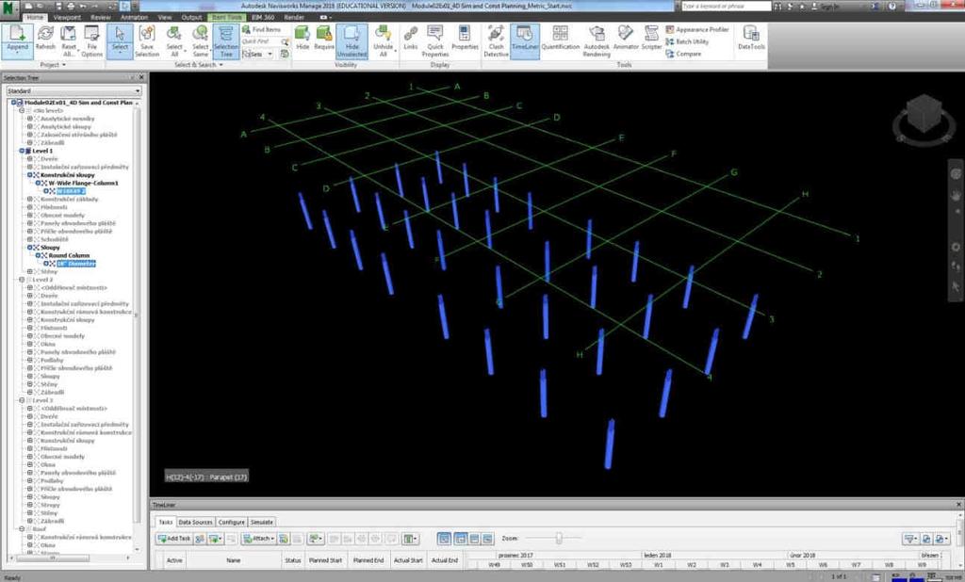This screenshot has height=582, width=965.
Task: Use the Select All tool
Action: (x=174, y=41)
